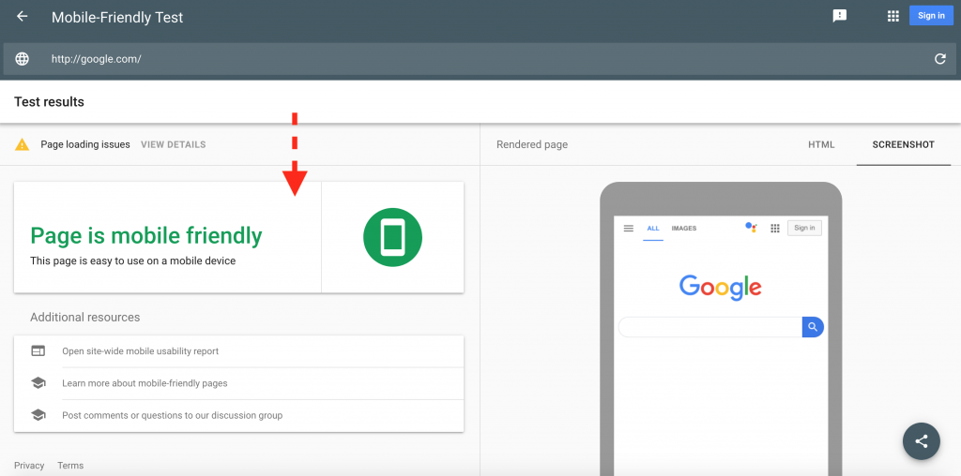Click the hamburger menu in rendered phone
Image resolution: width=961 pixels, height=476 pixels.
(x=628, y=229)
